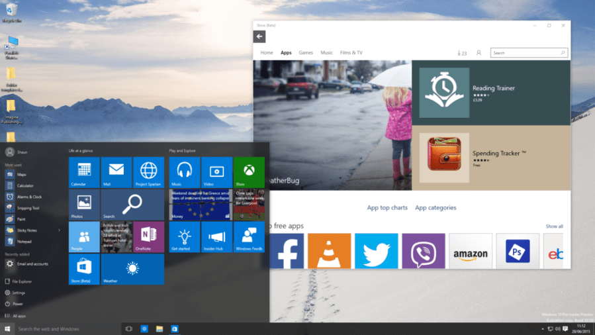Launch the Xbox tile
Screen dimensions: 595x335
click(x=249, y=172)
